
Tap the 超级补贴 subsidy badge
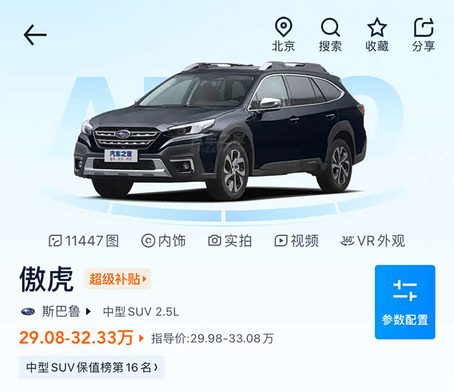pos(117,279)
